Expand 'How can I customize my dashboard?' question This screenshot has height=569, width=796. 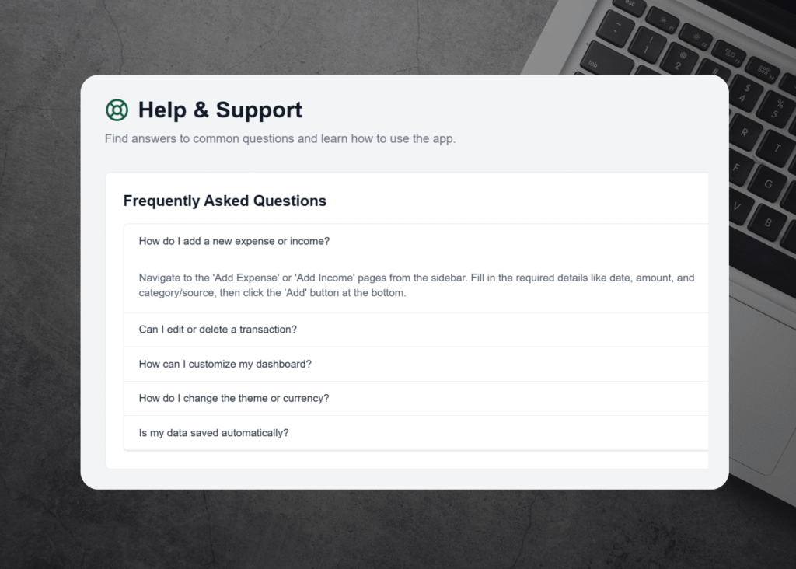tap(225, 364)
